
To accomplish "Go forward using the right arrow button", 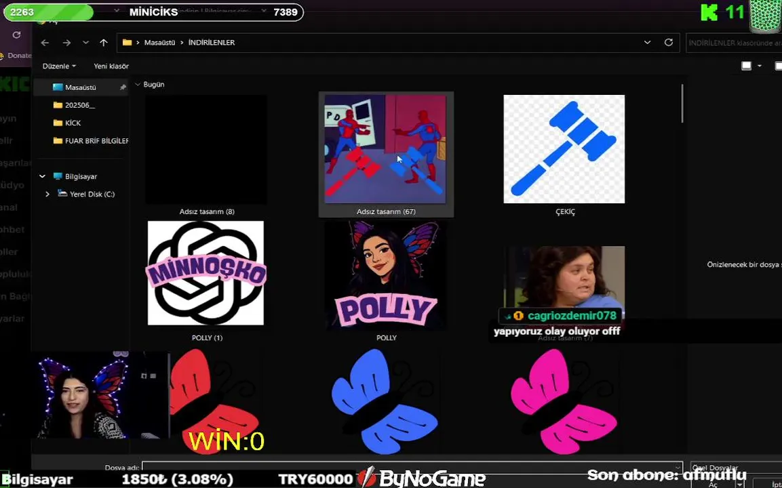I will coord(66,43).
